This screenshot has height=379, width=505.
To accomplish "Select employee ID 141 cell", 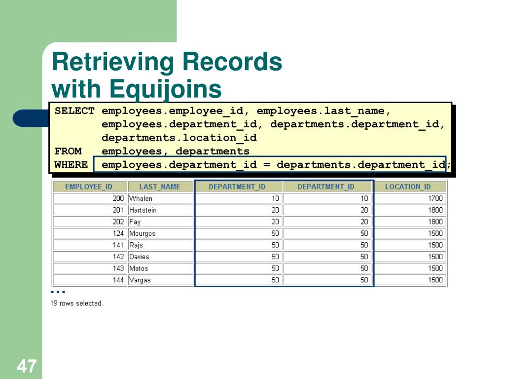I will pyautogui.click(x=90, y=245).
